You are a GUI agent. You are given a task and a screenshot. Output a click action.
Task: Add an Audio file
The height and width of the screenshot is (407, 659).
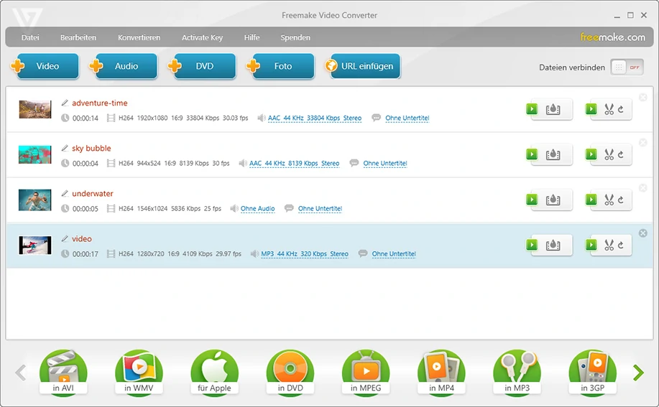click(124, 66)
